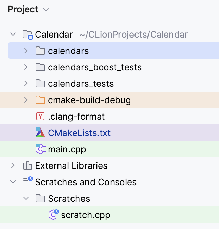Image resolution: width=219 pixels, height=229 pixels.
Task: Click the YAML icon next to .clang-format
Action: pos(40,116)
